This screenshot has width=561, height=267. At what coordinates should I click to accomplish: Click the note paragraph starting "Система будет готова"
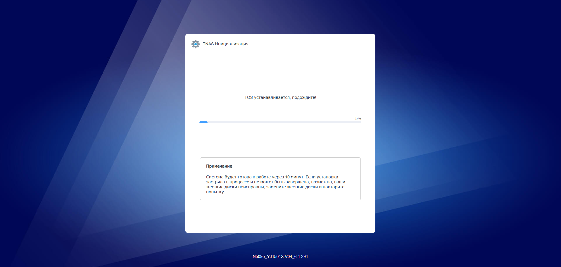pos(276,184)
